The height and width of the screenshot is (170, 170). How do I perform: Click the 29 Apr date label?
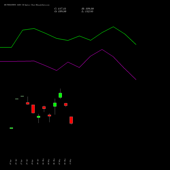pyautogui.click(x=32, y=162)
